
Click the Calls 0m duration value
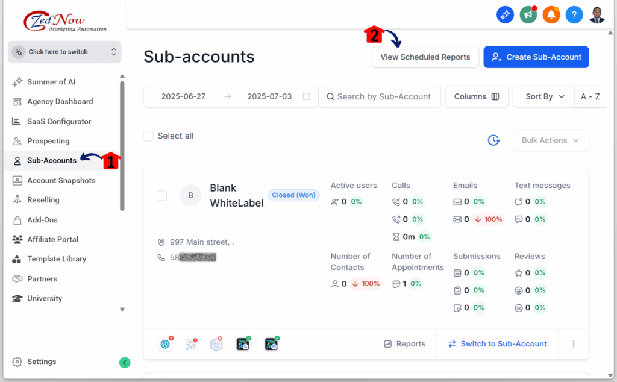[409, 237]
